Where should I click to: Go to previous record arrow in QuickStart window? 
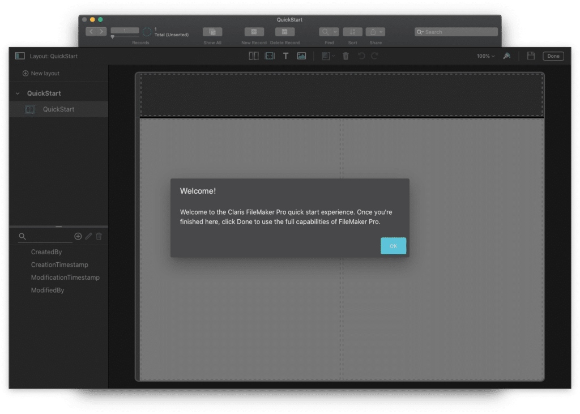coord(91,32)
